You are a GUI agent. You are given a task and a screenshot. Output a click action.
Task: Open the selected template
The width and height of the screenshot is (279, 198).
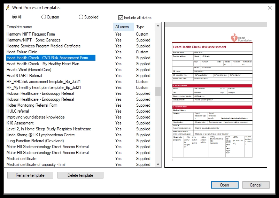(x=224, y=185)
